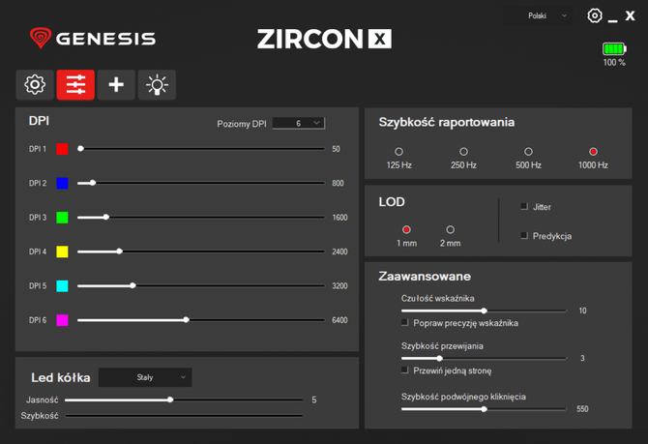Screen dimensions: 648x444
Task: Tick Przewiń jedną stronę checkbox
Action: (404, 370)
